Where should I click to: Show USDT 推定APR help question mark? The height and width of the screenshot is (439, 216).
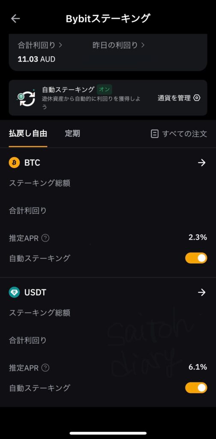[x=45, y=367]
